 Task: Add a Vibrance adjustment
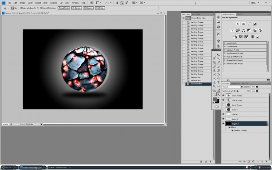(233, 30)
